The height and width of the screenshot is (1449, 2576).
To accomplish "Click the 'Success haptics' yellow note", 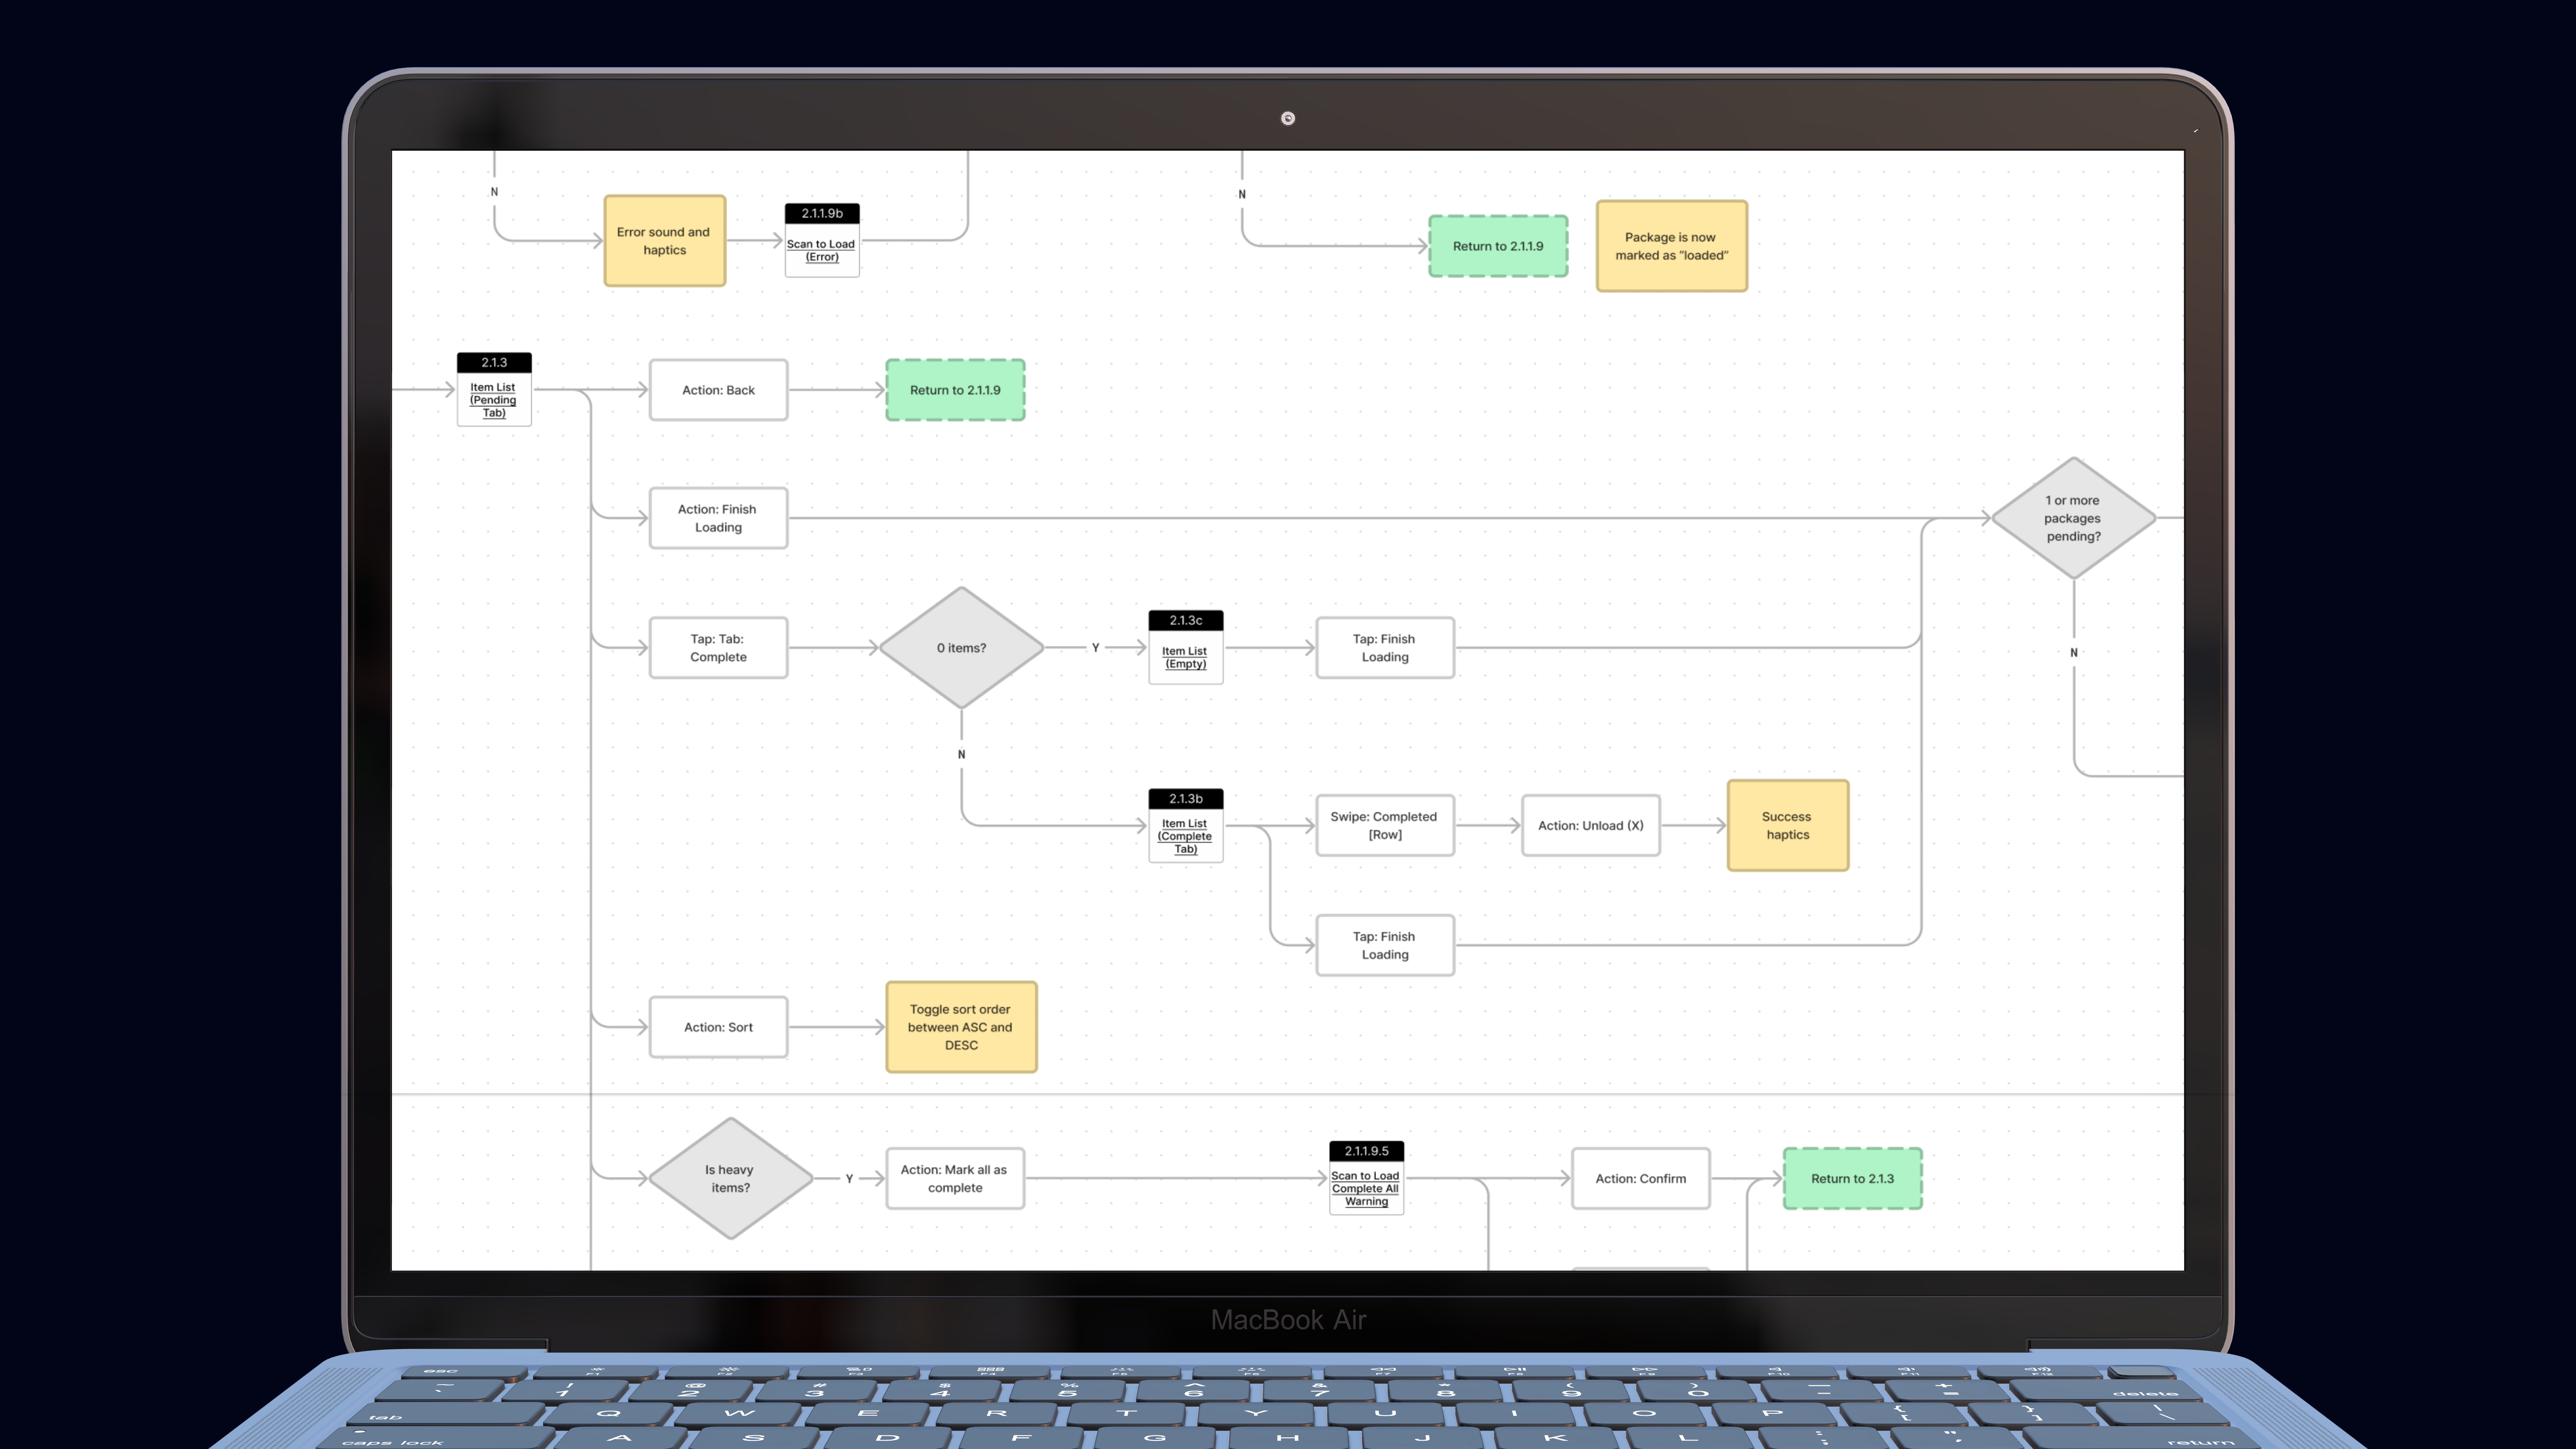I will click(1787, 825).
